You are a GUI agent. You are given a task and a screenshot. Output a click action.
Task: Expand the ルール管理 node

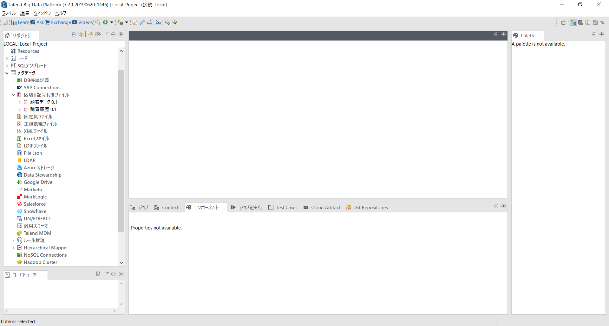pos(13,241)
